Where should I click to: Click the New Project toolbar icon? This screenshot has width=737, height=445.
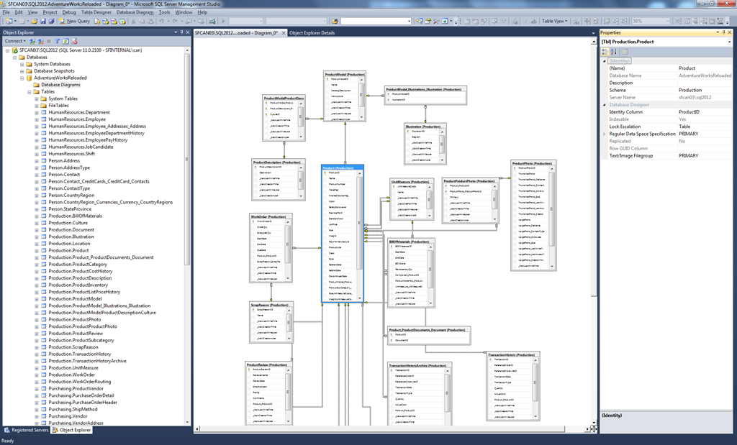coord(9,21)
